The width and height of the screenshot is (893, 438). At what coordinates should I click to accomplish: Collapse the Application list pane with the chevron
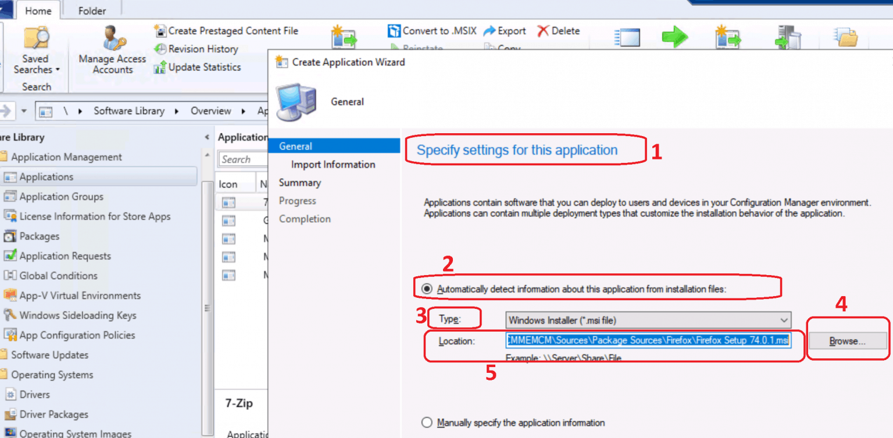tap(207, 137)
